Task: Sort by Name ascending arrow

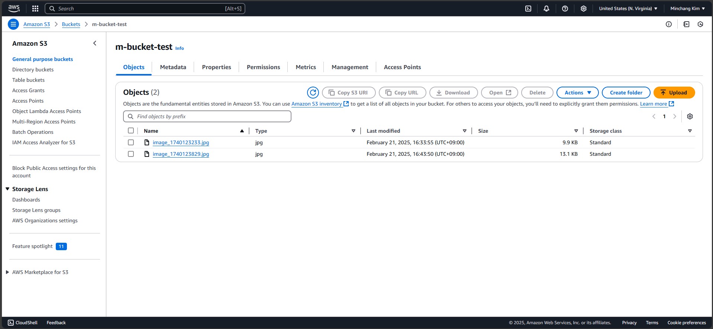Action: coord(242,131)
